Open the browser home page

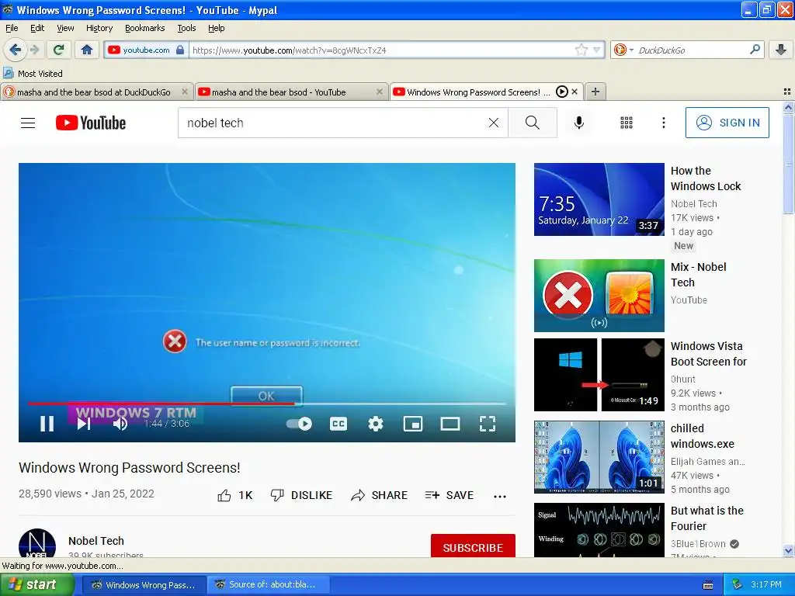tap(87, 50)
